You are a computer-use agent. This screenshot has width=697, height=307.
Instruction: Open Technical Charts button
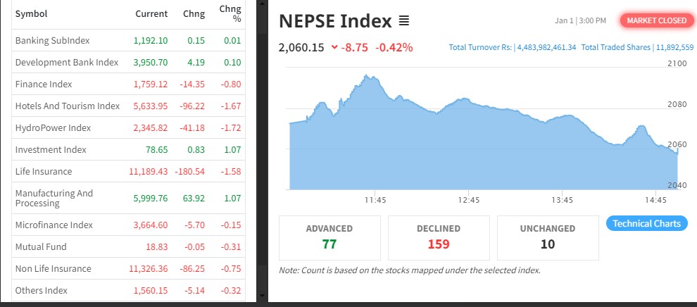point(646,223)
